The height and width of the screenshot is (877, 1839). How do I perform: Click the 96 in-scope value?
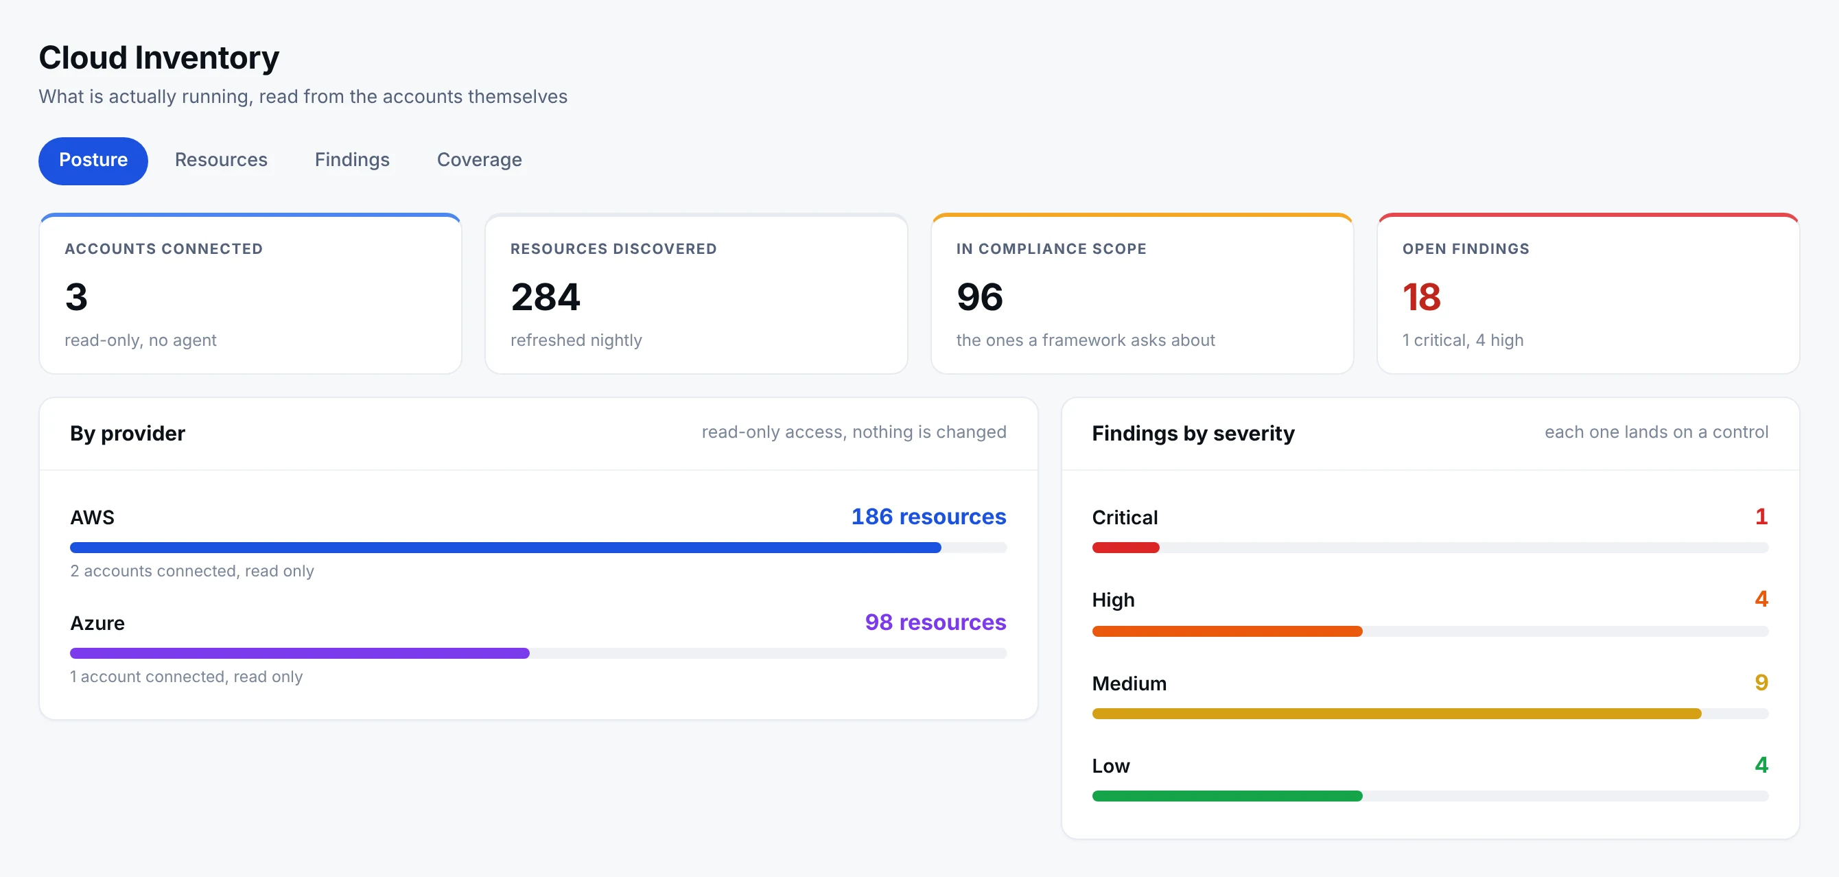(x=979, y=297)
